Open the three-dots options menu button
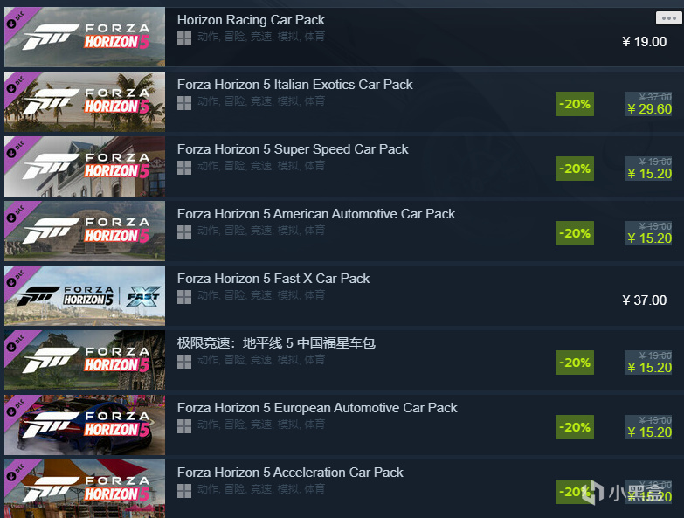Viewport: 684px width, 518px height. point(668,17)
